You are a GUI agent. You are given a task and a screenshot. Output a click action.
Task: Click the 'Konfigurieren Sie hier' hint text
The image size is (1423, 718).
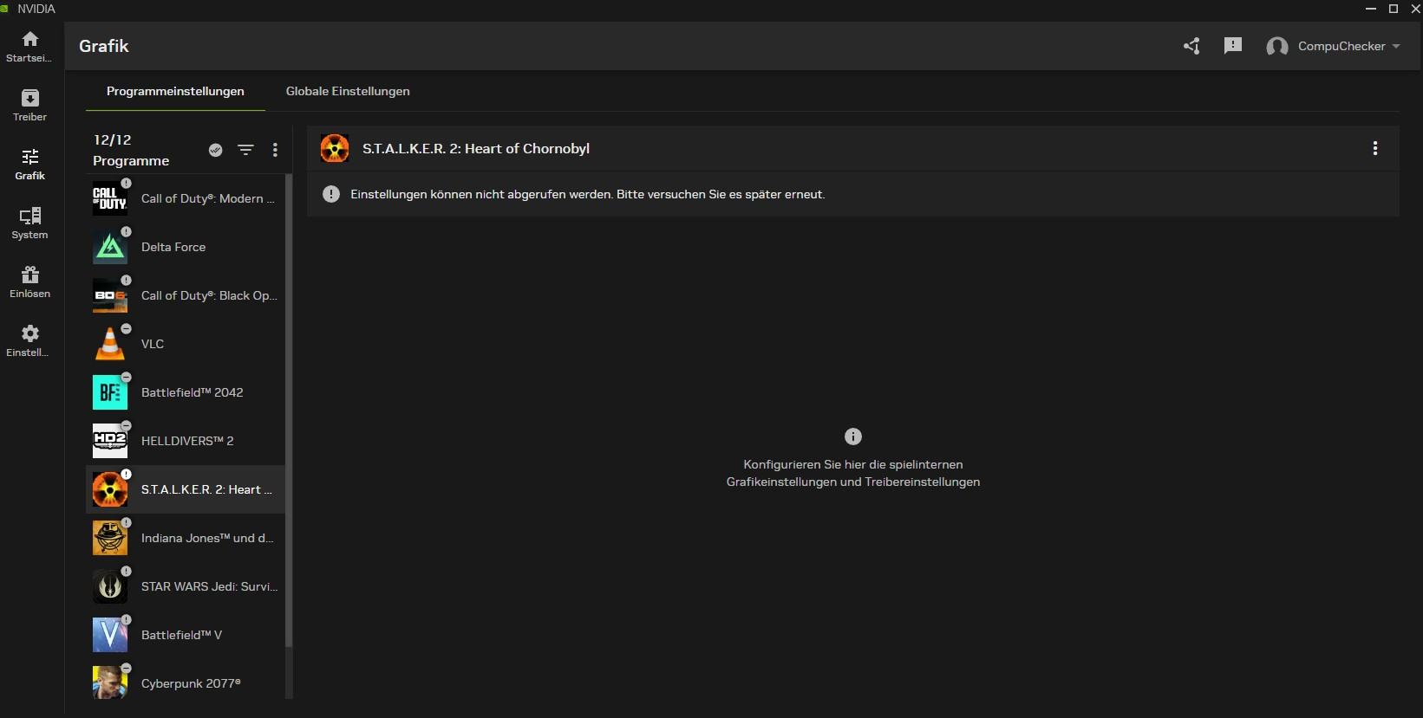click(x=853, y=473)
